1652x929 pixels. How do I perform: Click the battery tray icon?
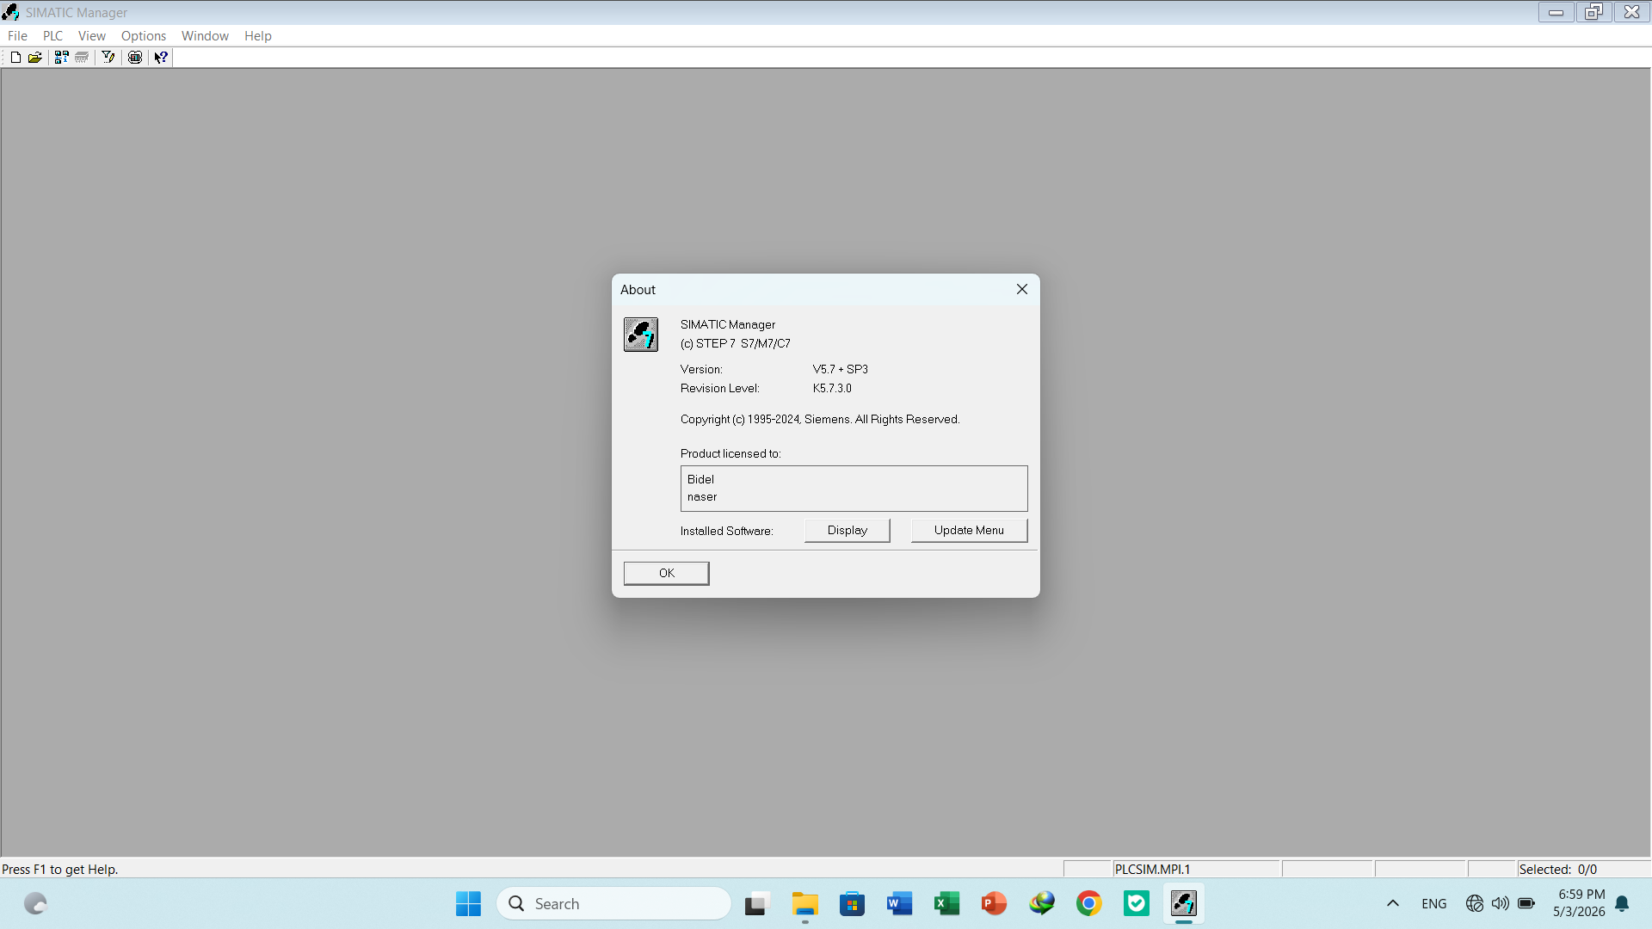pos(1526,904)
